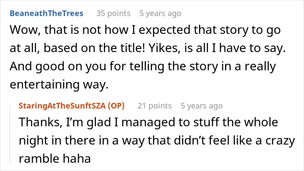The image size is (304, 171).
Task: Click the 35 points score
Action: click(113, 13)
